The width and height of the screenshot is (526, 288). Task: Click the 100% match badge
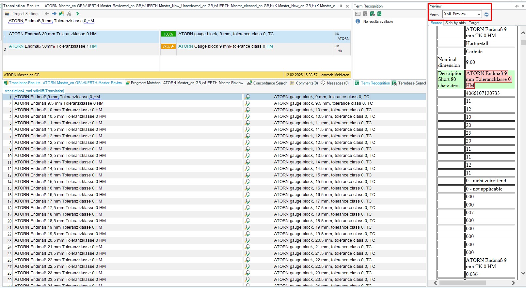[x=168, y=34]
